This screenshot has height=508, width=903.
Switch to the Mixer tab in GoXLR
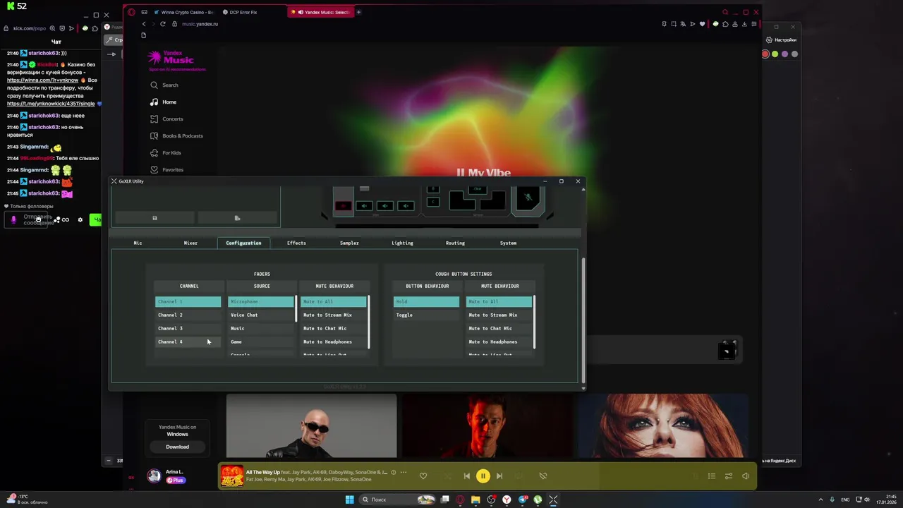[x=190, y=243]
